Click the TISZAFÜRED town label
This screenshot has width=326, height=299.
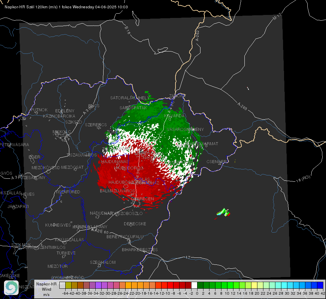point(68,192)
